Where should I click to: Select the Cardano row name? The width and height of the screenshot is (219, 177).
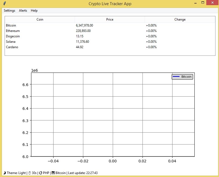[x=12, y=47]
